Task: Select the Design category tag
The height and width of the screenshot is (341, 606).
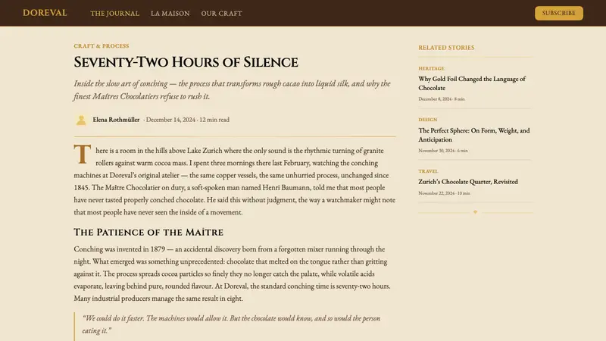Action: (x=428, y=120)
